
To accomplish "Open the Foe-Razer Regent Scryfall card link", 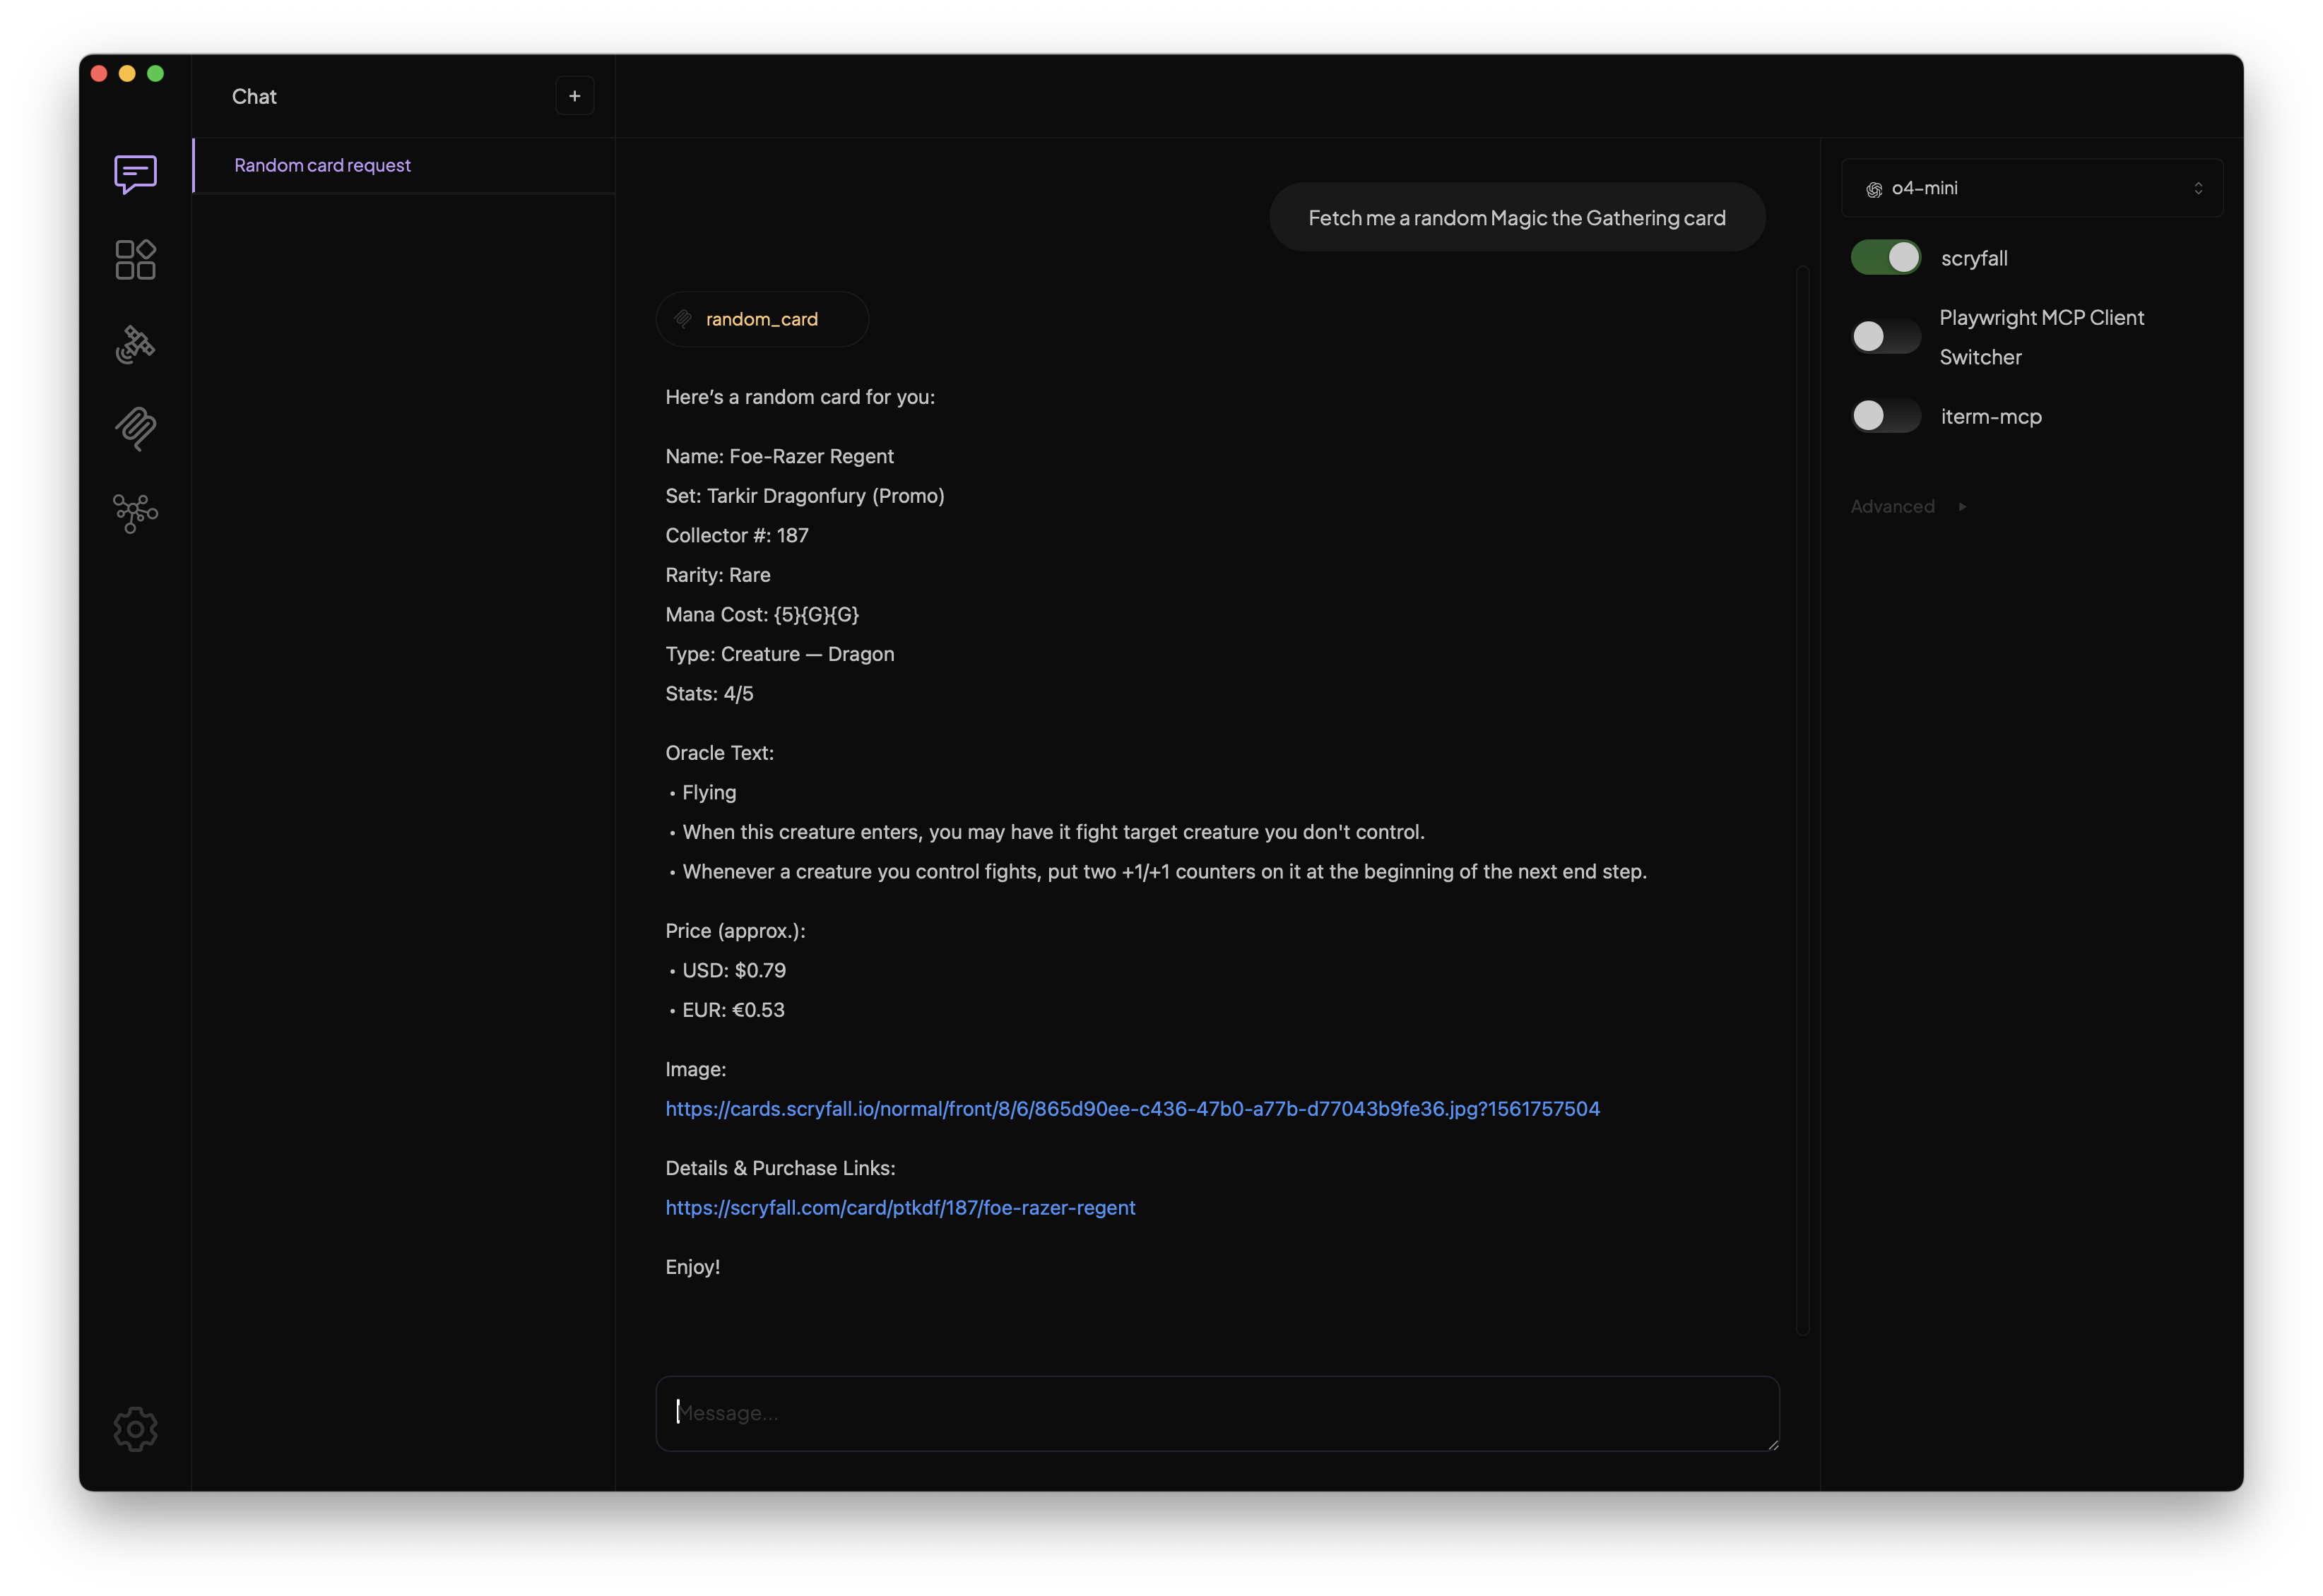I will (899, 1207).
